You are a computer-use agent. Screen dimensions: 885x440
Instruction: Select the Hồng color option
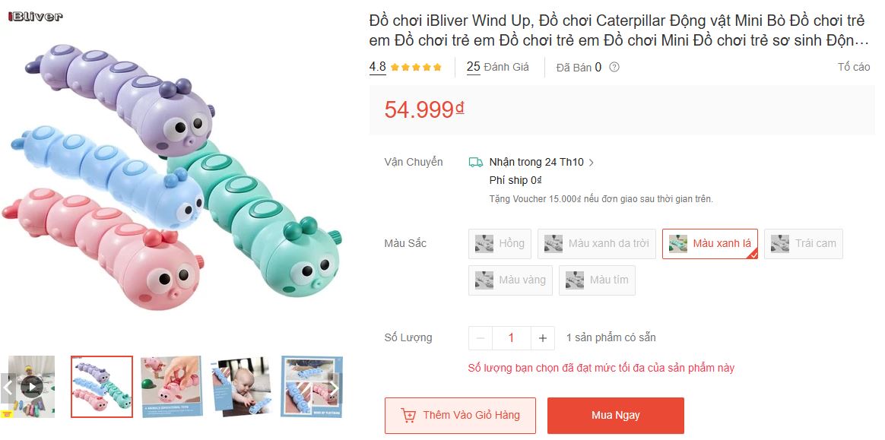tap(500, 244)
